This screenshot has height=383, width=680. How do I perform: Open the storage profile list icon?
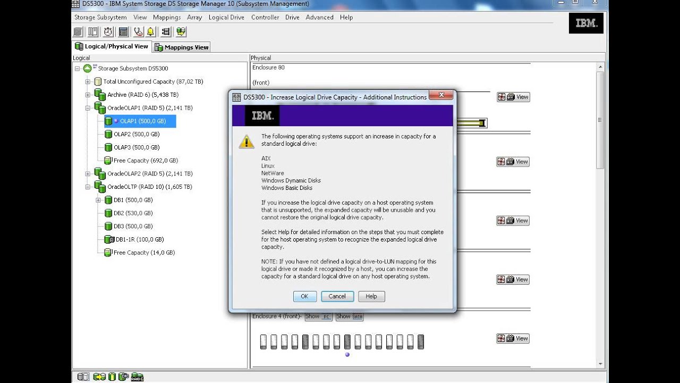tap(123, 32)
